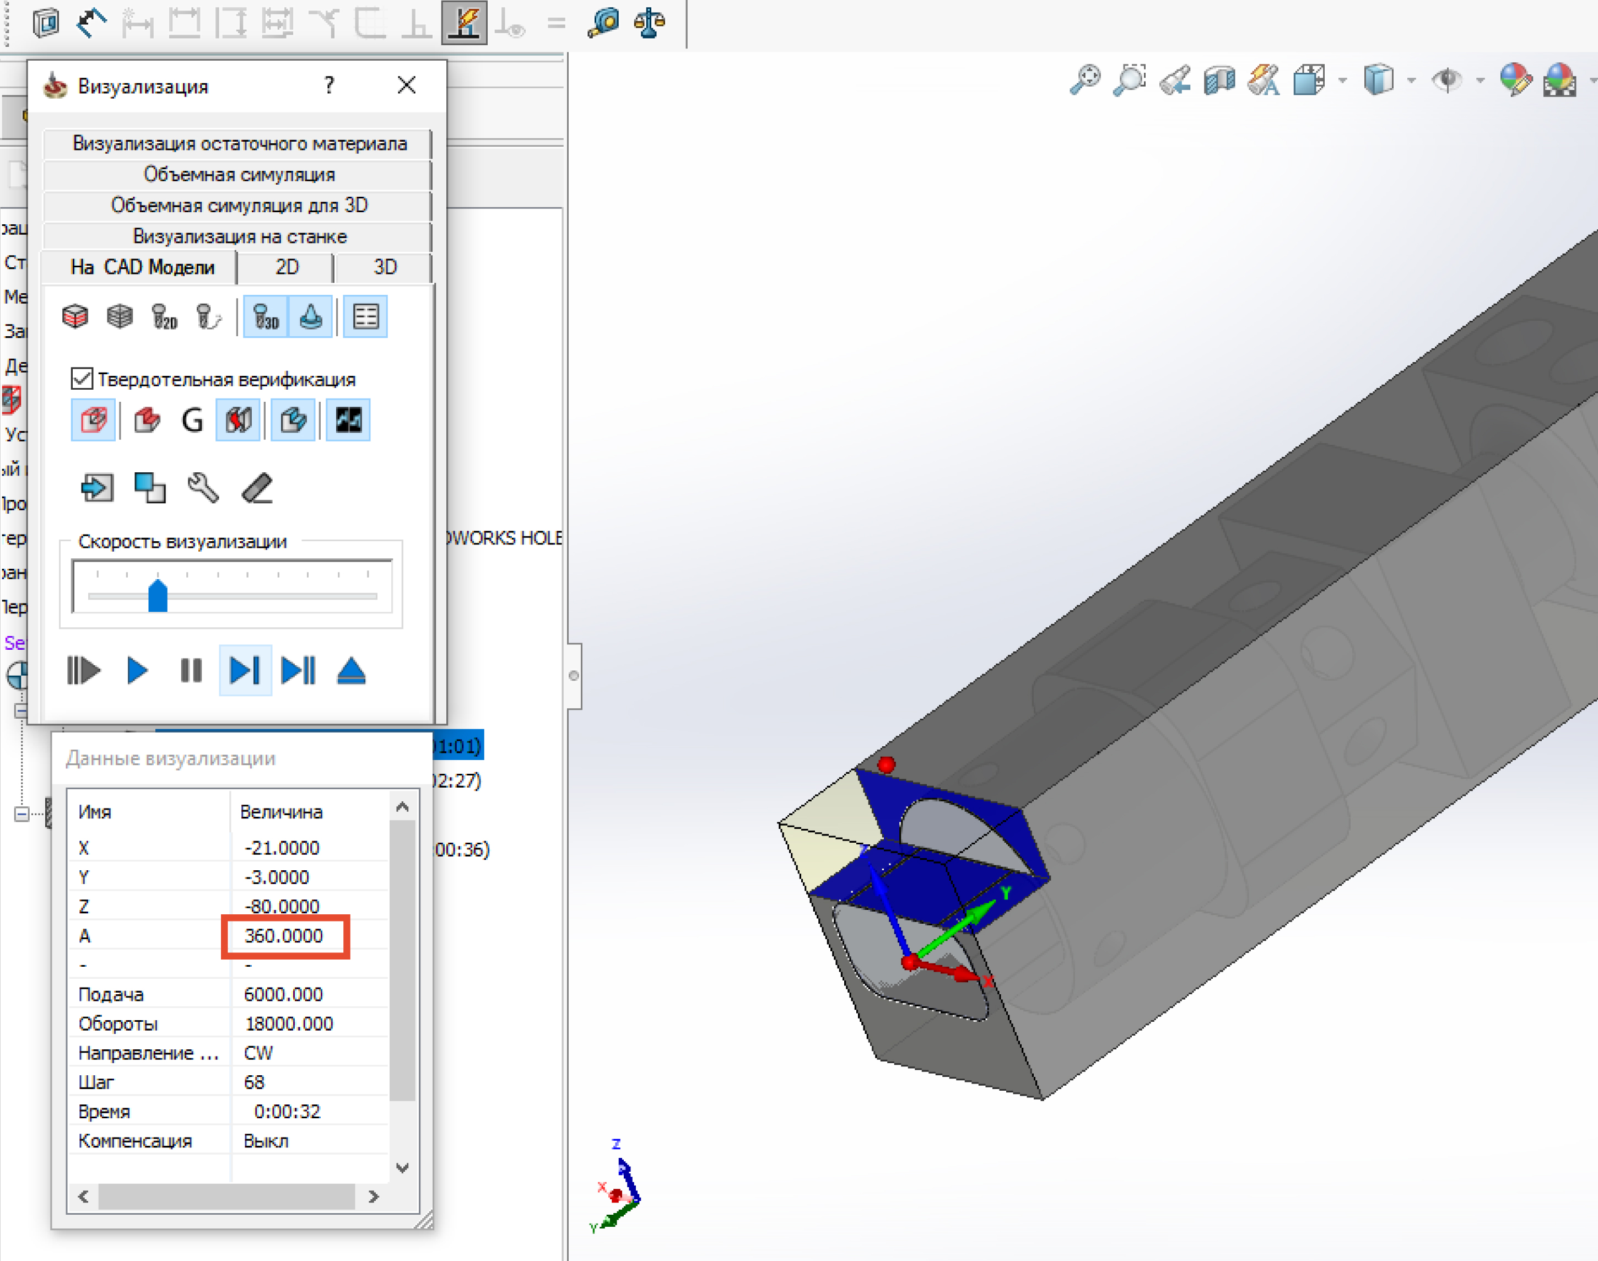Pause the simulation playback
The image size is (1598, 1261).
point(191,670)
